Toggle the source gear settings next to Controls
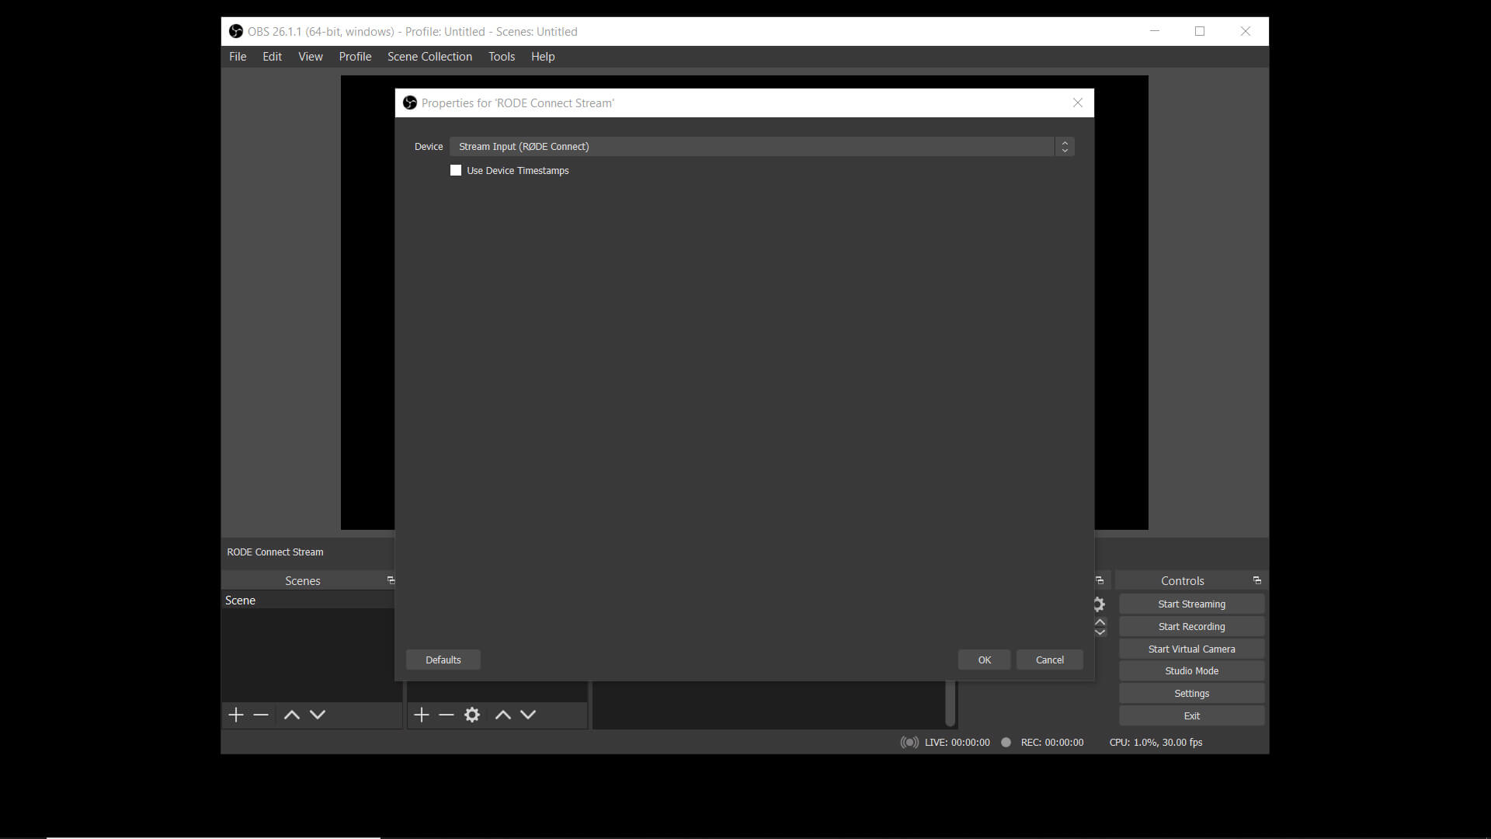This screenshot has height=839, width=1491. click(1100, 604)
